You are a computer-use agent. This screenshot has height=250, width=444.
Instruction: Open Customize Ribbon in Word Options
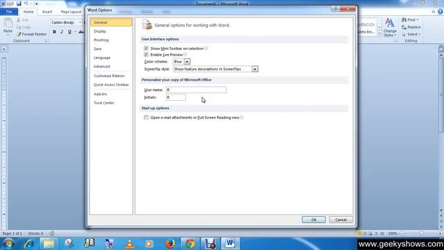pos(111,76)
